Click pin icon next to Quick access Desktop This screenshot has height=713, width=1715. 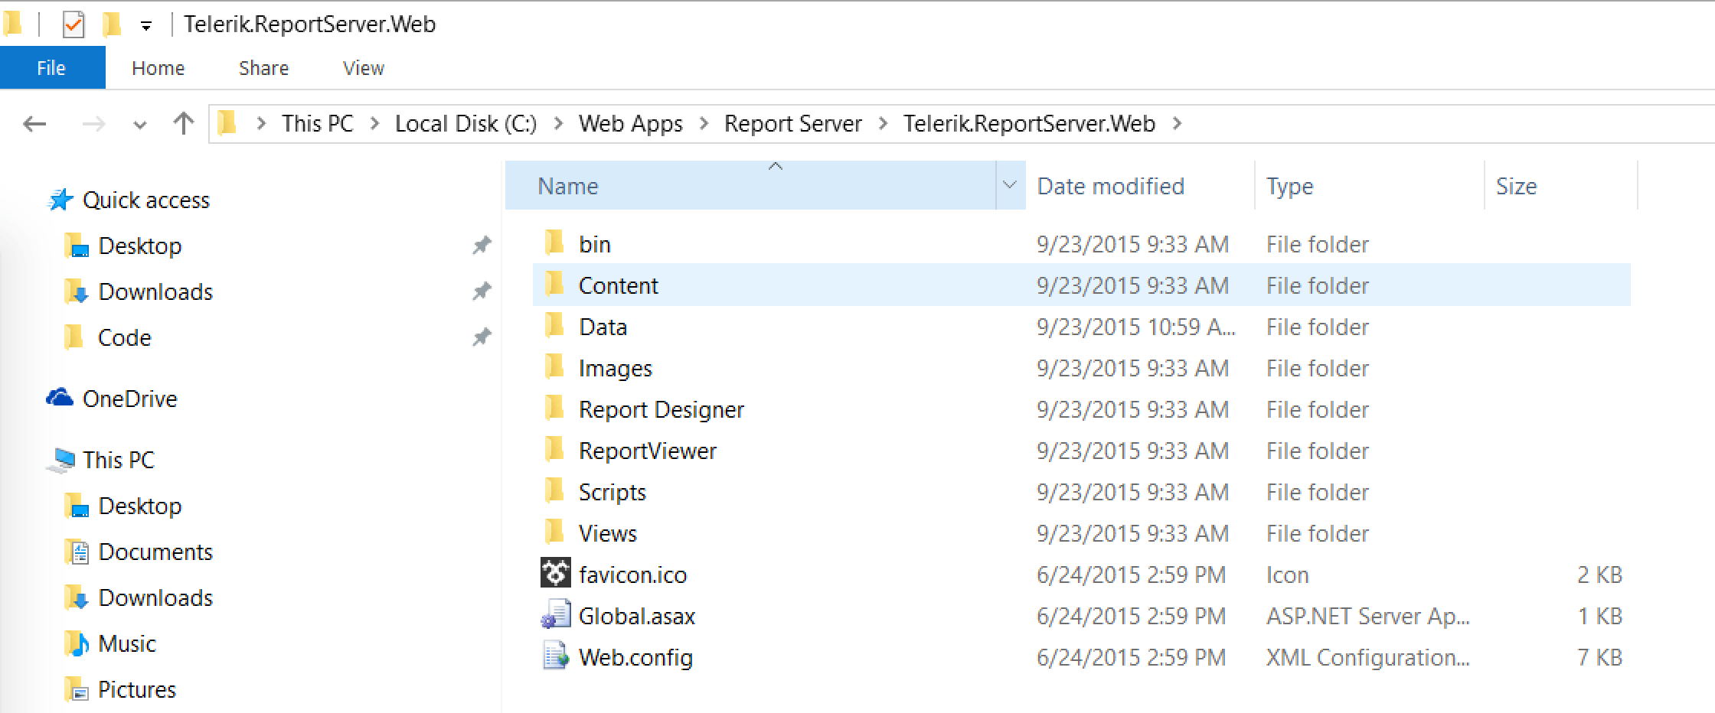[482, 246]
